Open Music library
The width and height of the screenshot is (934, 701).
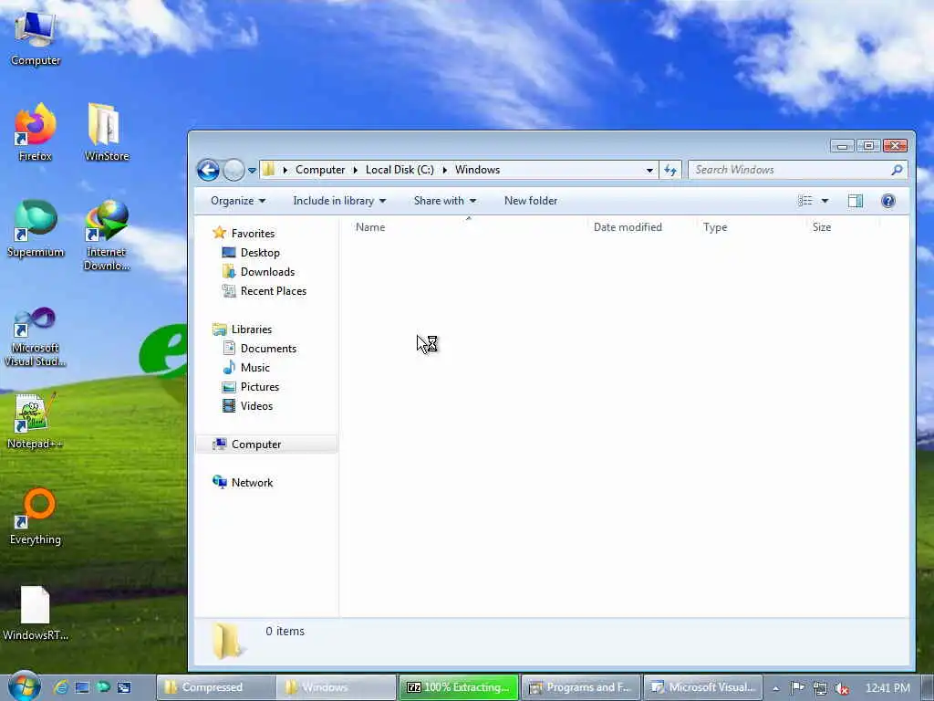click(246, 368)
